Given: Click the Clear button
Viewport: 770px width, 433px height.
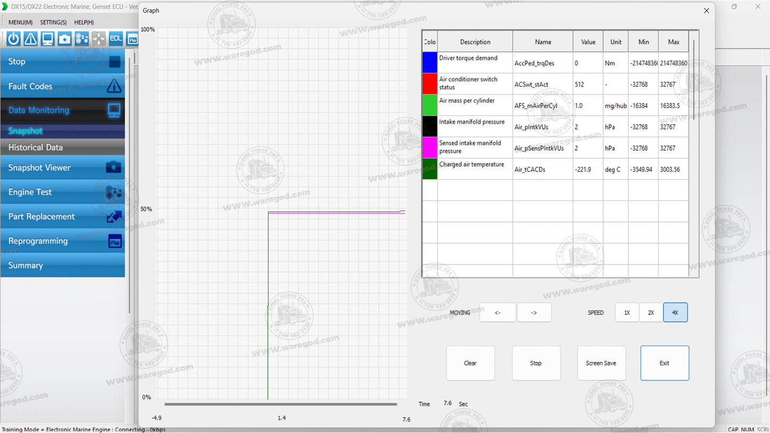Looking at the screenshot, I should 471,363.
